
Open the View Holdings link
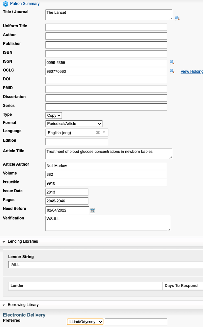point(192,71)
